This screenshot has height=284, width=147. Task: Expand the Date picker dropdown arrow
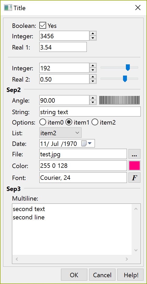tap(90, 144)
